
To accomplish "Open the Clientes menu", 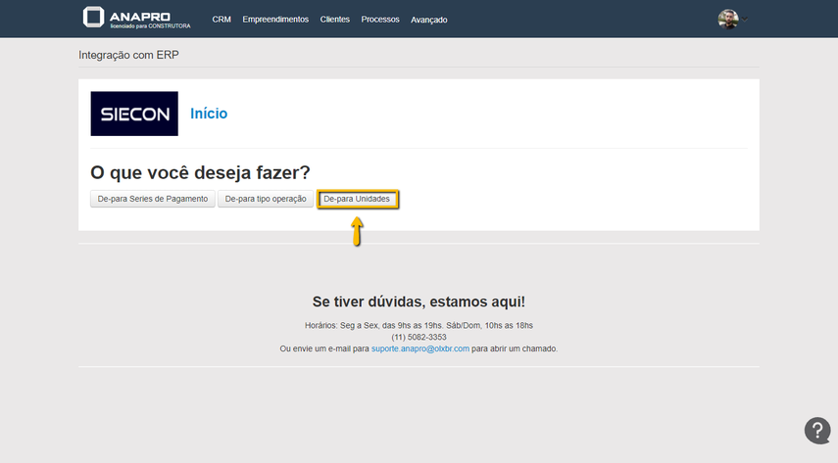I will coord(334,20).
